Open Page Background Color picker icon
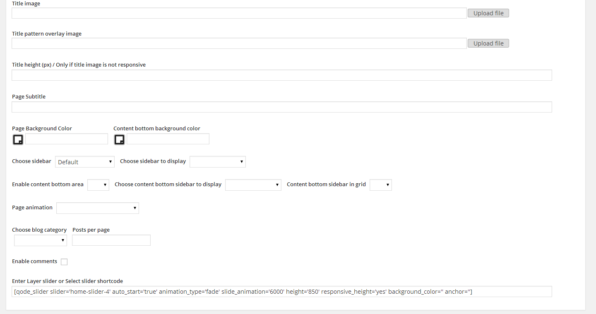This screenshot has width=596, height=314. point(18,139)
